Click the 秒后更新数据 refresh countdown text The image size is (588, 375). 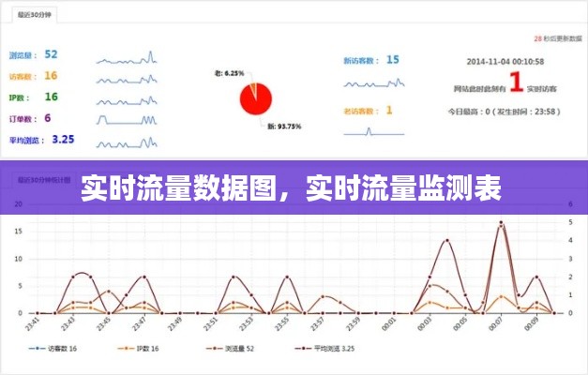click(x=551, y=38)
